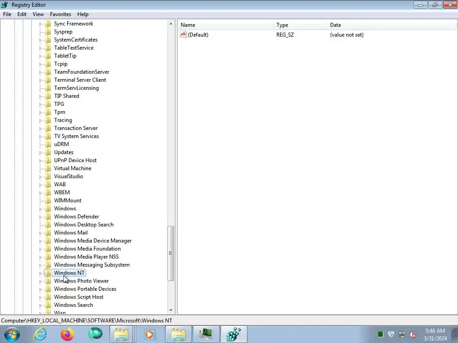This screenshot has width=458, height=343.
Task: Expand the Terminal Server Client key
Action: (40, 80)
